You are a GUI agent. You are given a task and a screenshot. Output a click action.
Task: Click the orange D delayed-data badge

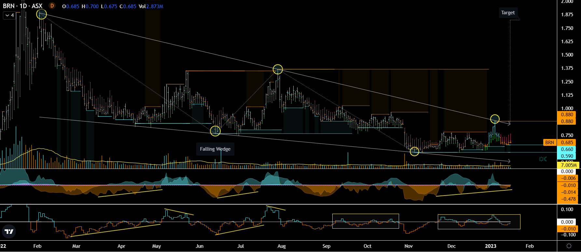tap(52, 6)
